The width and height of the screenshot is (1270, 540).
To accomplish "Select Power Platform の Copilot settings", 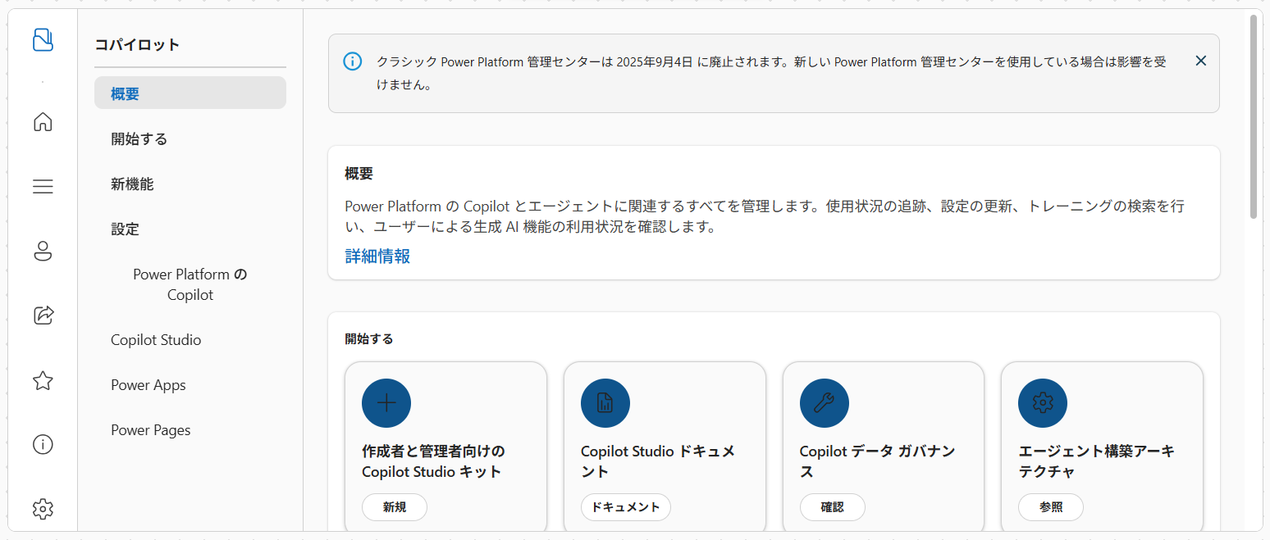I will pos(190,284).
